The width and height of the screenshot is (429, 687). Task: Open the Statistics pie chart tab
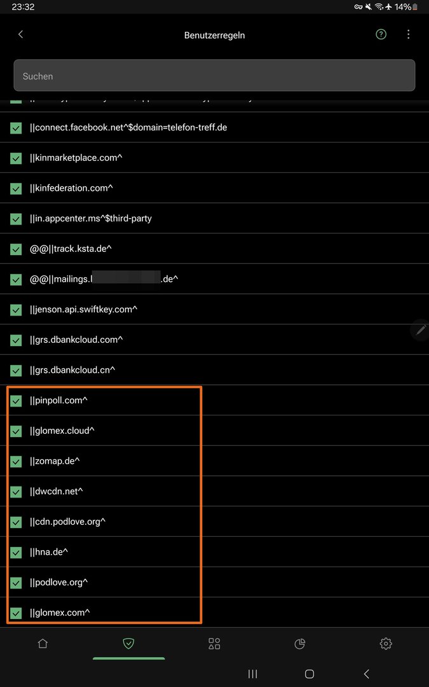coord(300,644)
